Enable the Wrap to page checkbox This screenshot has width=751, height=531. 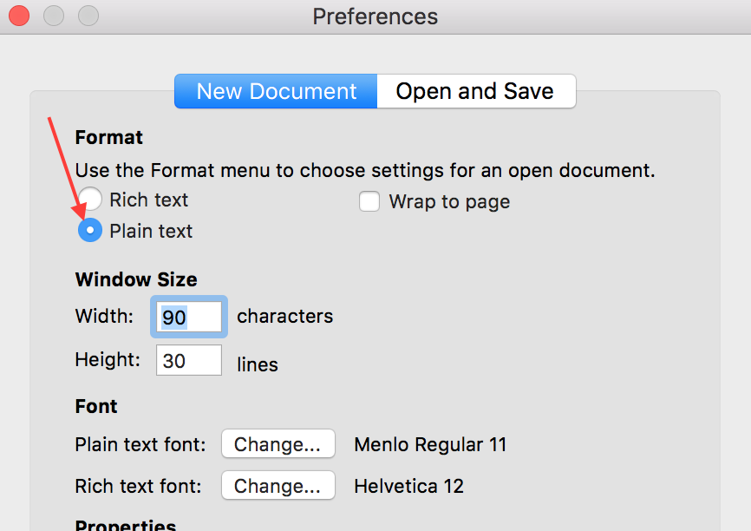(x=369, y=200)
